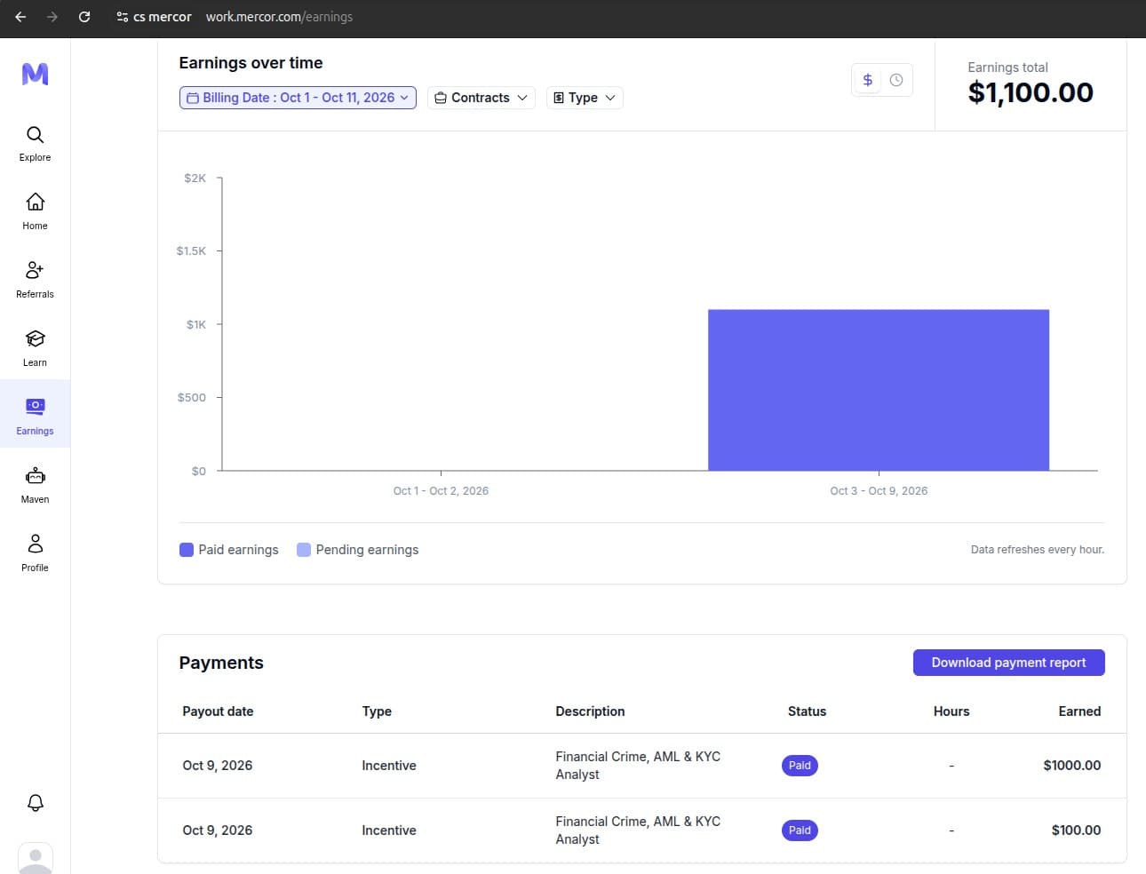Click 'Data refreshes every hour.' note
The width and height of the screenshot is (1146, 874).
[1038, 550]
